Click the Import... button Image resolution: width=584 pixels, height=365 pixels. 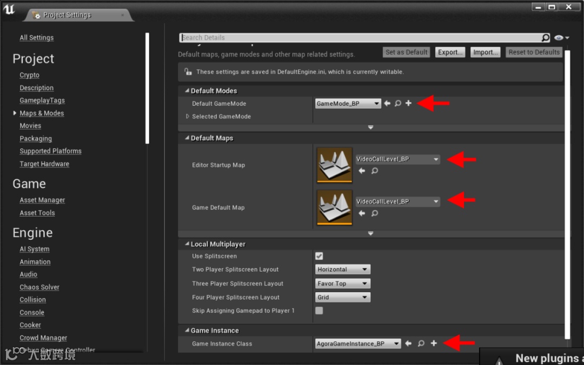485,52
